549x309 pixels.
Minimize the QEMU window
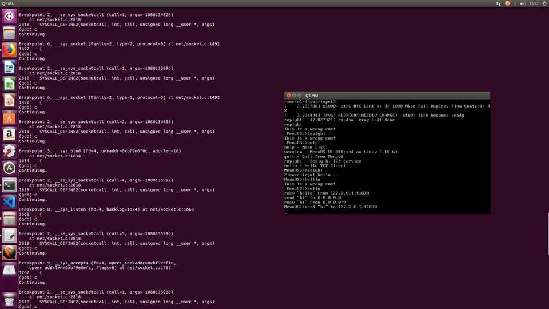294,96
